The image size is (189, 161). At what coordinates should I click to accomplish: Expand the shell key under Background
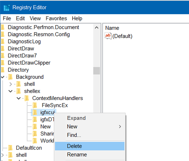[11, 84]
